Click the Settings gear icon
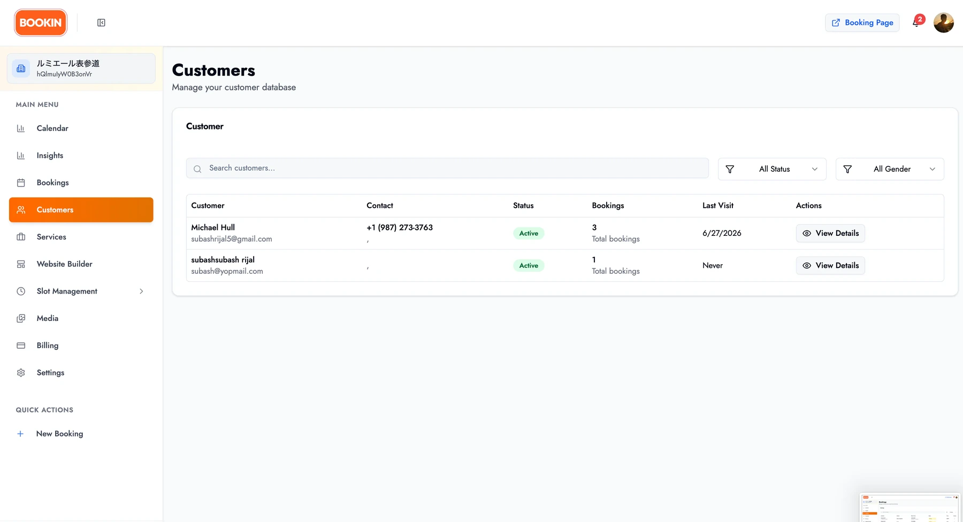The image size is (963, 522). pos(21,373)
